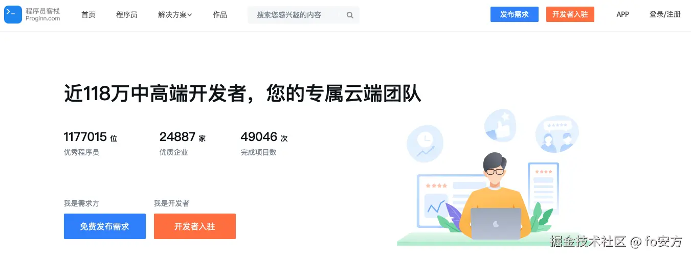Expand the 解决方案 dropdown chevron
Viewport: 691px width, 257px height.
coord(189,15)
